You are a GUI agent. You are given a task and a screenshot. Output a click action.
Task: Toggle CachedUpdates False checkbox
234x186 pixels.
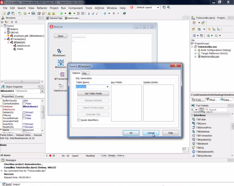[x=24, y=104]
